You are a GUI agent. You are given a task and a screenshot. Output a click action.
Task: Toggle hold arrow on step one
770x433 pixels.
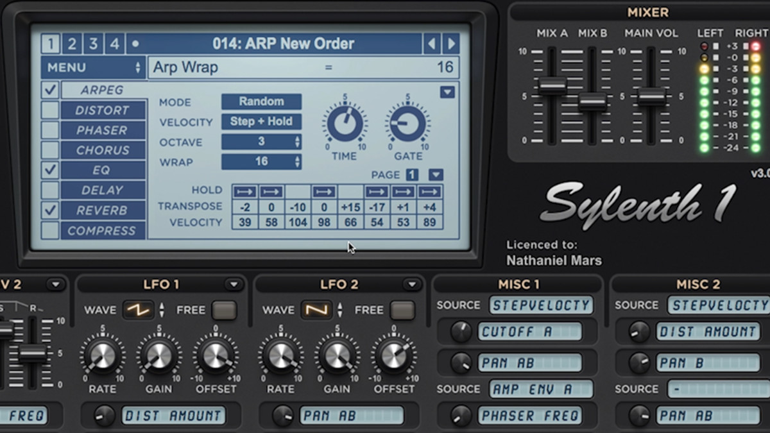244,191
